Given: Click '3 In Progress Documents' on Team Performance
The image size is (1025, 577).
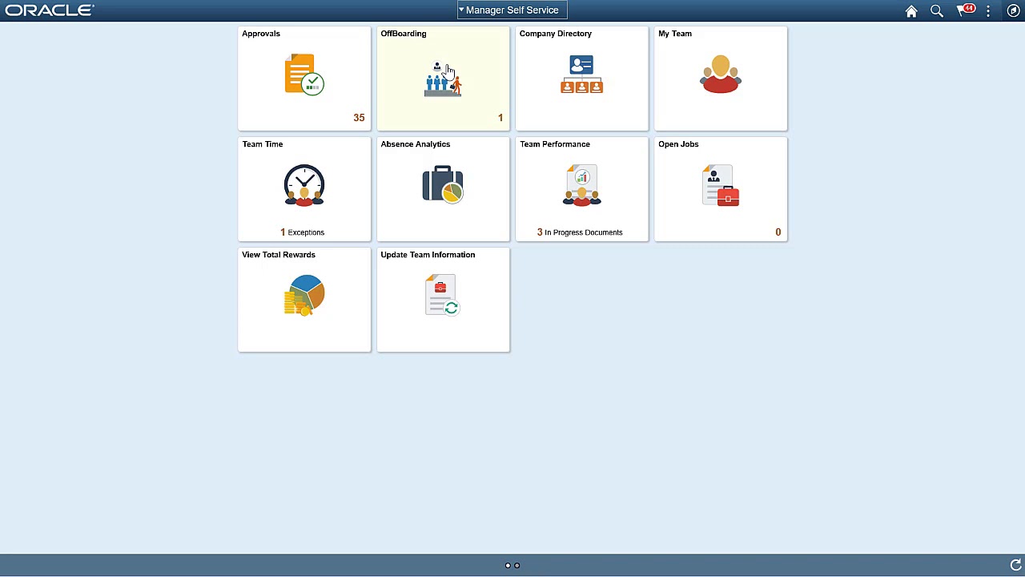Looking at the screenshot, I should pos(580,232).
